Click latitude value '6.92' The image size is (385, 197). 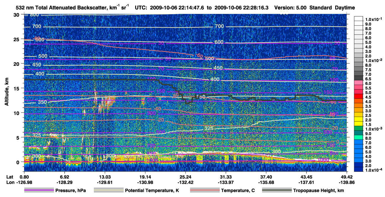coord(64,177)
